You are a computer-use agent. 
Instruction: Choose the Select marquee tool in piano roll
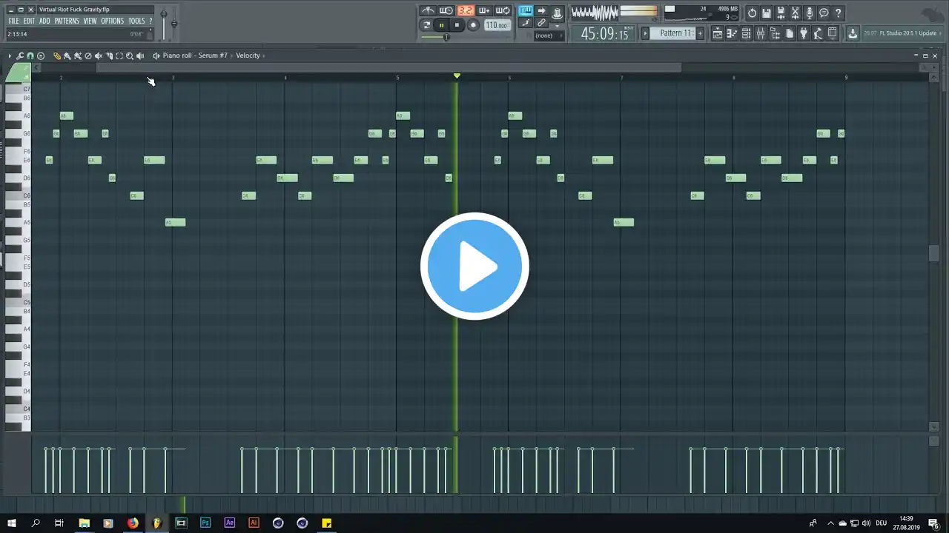tap(119, 56)
